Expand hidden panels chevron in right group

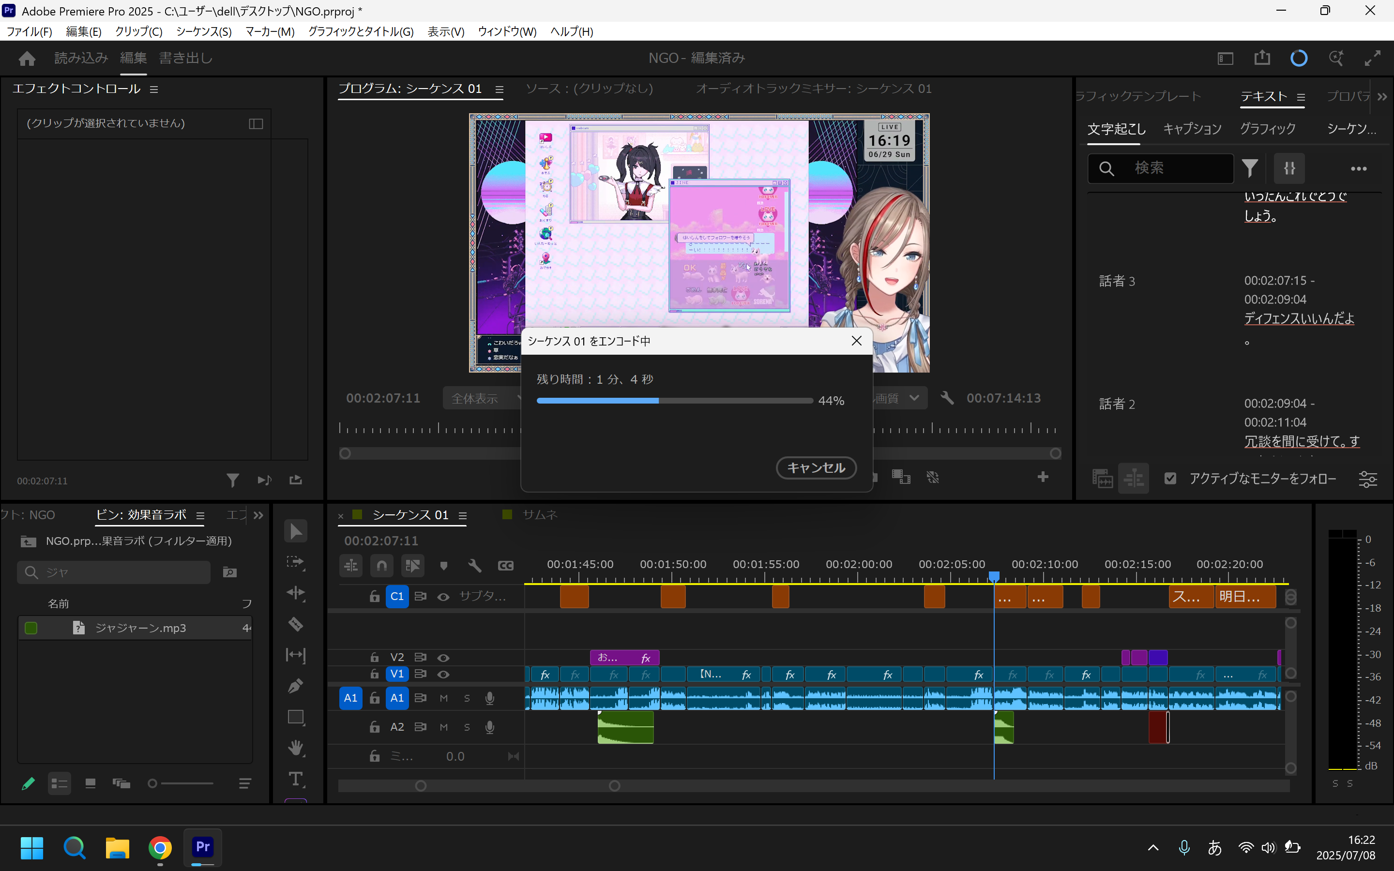pos(1382,97)
